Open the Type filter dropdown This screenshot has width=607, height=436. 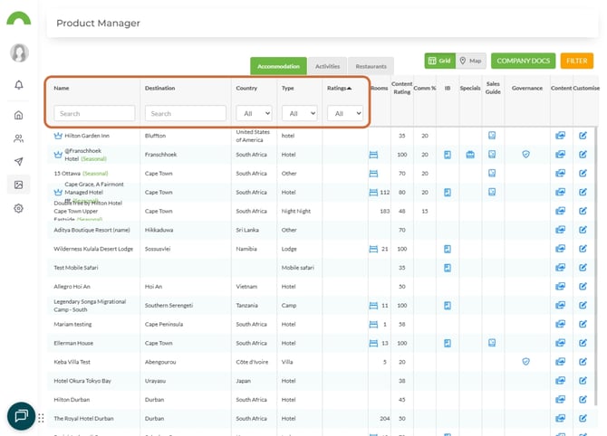coord(300,113)
